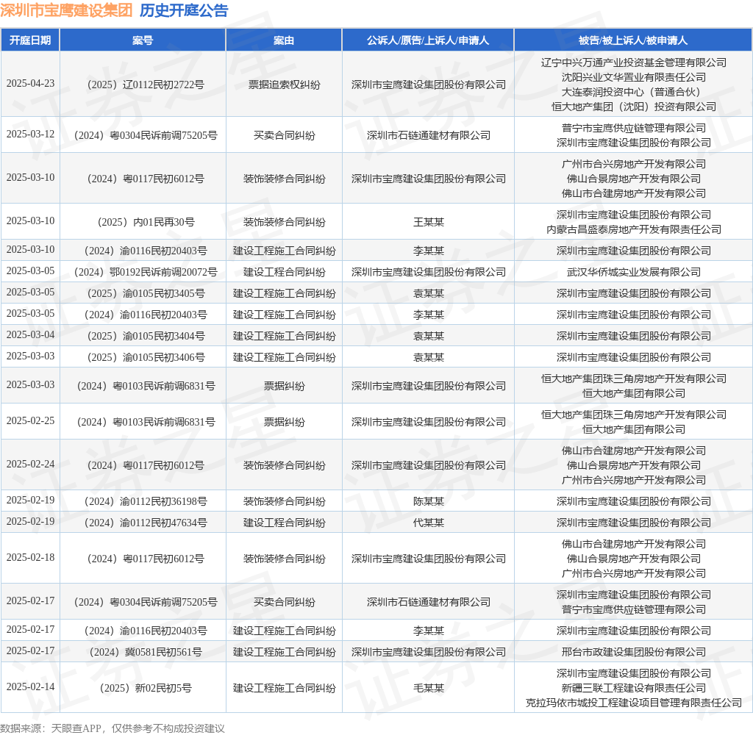Click date cell 2025-02-24
The height and width of the screenshot is (735, 753).
pos(30,465)
